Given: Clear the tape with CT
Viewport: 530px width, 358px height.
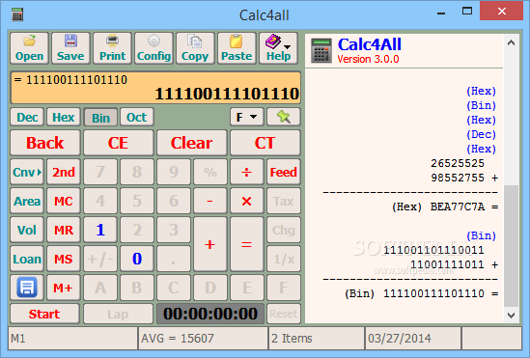Looking at the screenshot, I should tap(265, 143).
